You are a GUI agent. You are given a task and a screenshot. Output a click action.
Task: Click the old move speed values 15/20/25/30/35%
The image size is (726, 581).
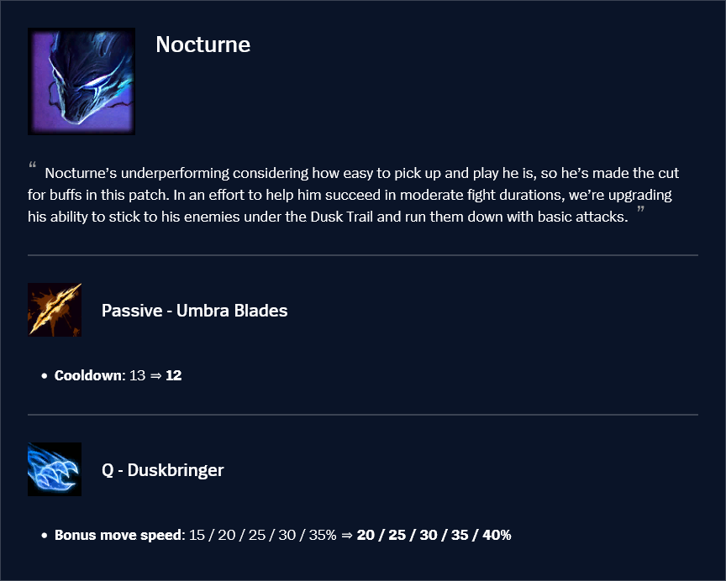click(x=262, y=535)
